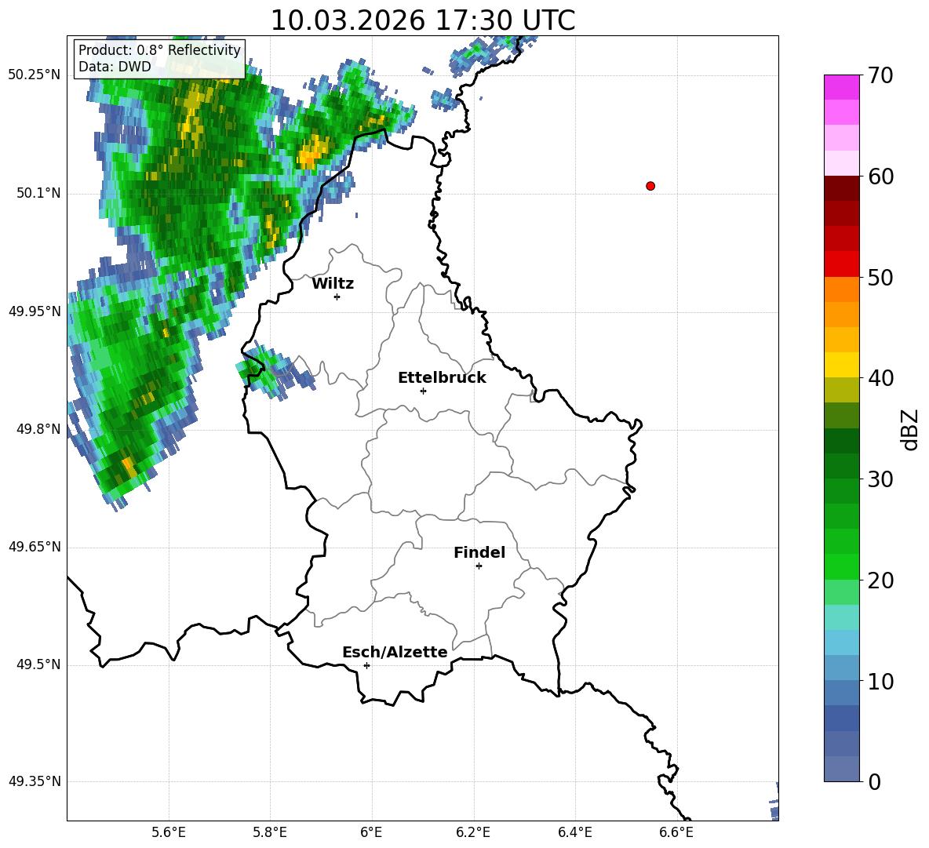Viewport: 929px width, 848px height.
Task: Click the 10 tick on colorbar
Action: [x=880, y=681]
